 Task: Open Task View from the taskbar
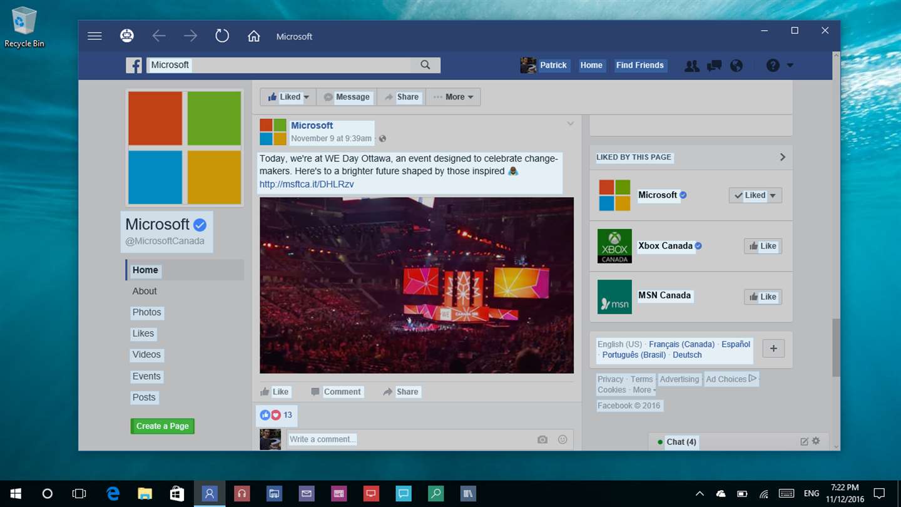[79, 494]
